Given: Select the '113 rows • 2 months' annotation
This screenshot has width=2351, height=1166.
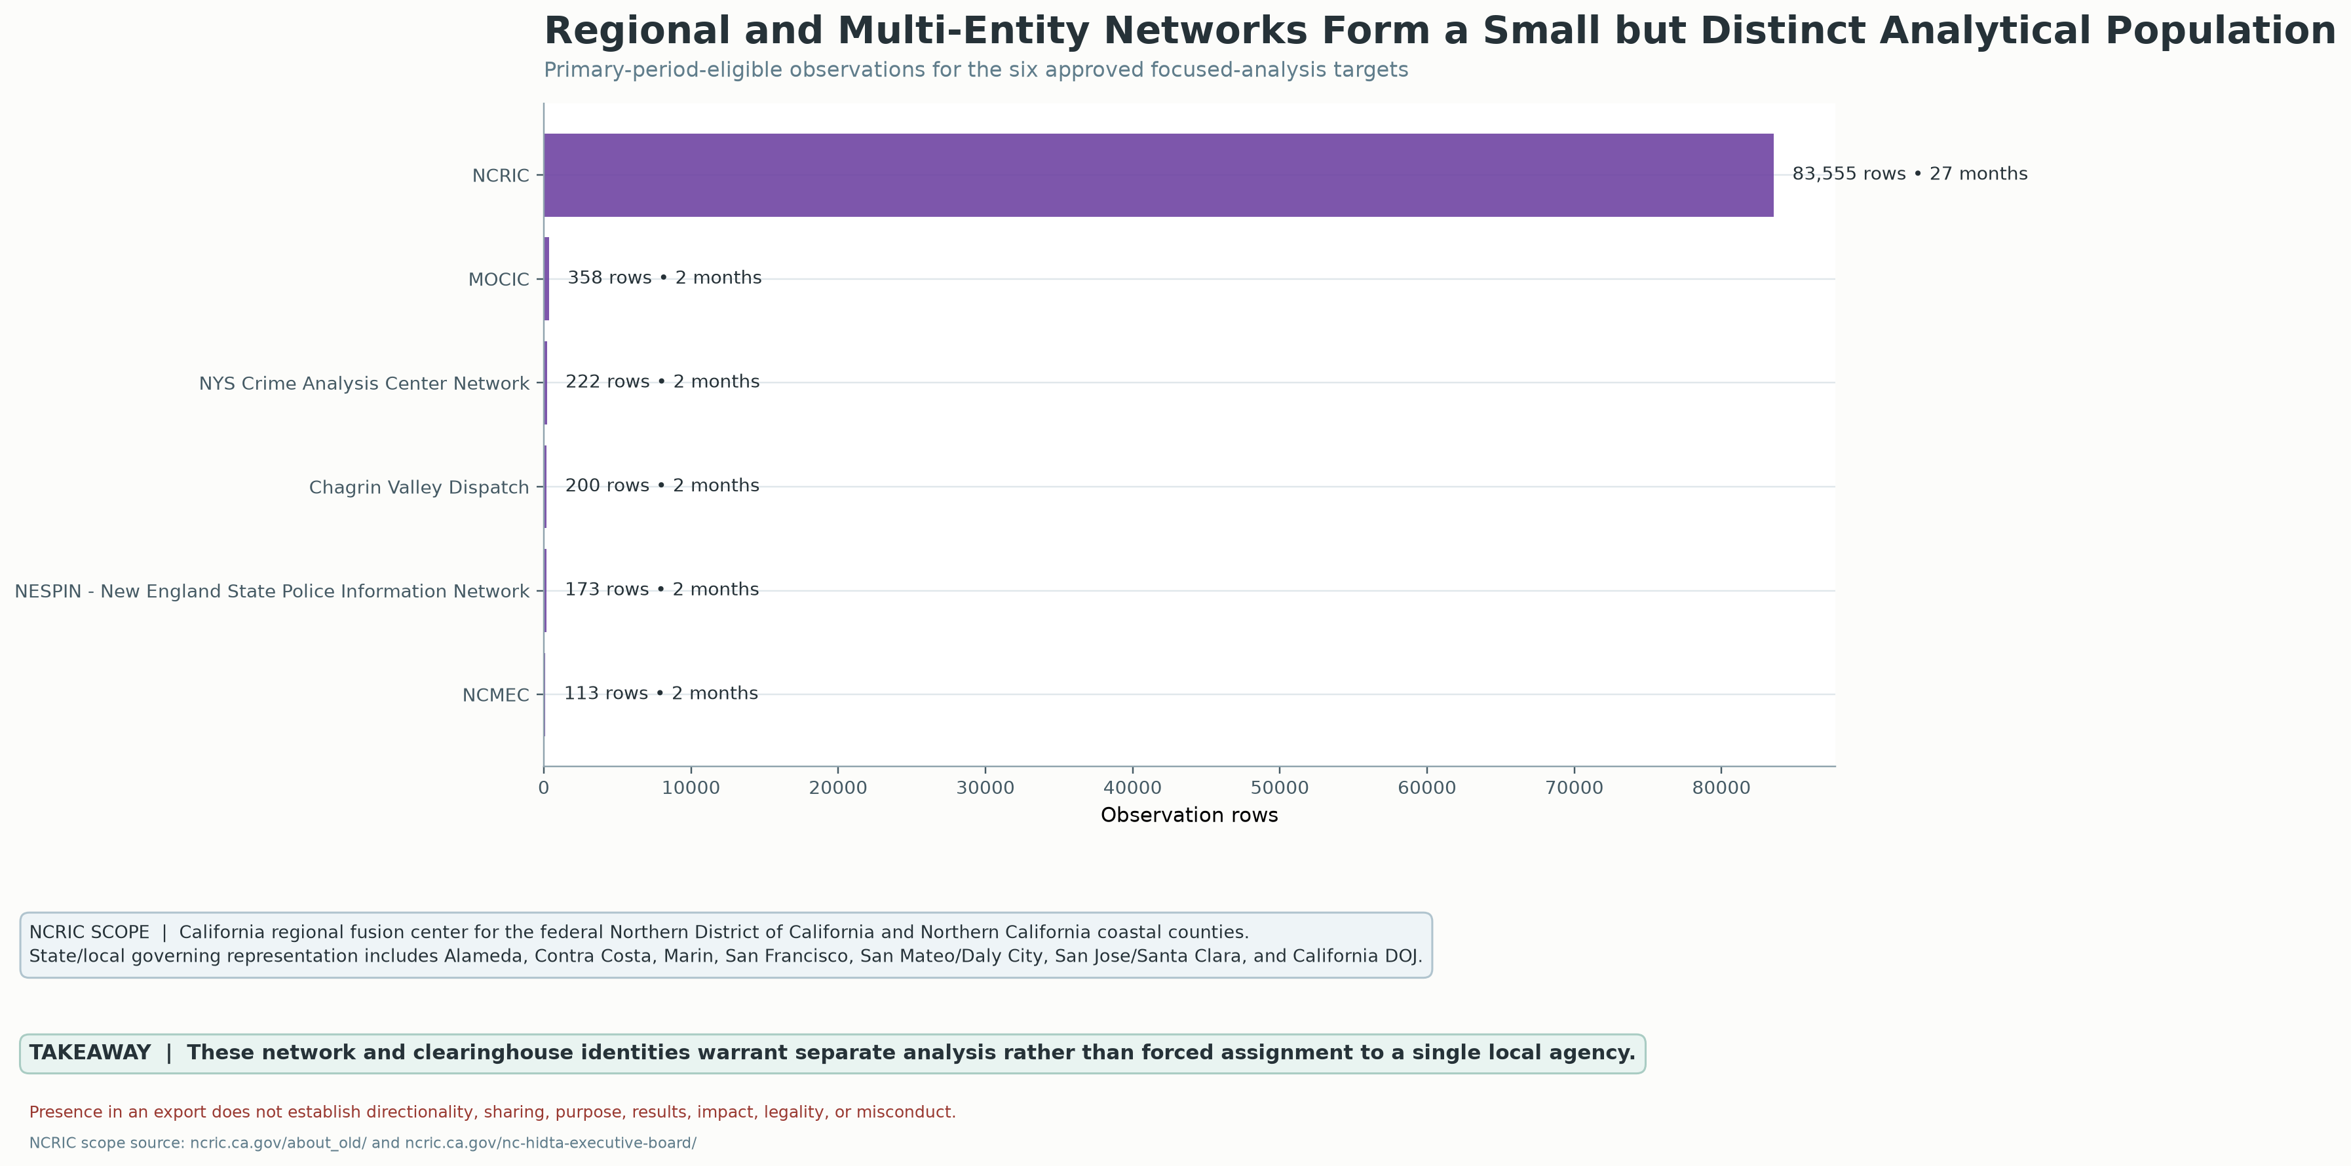Looking at the screenshot, I should 660,694.
